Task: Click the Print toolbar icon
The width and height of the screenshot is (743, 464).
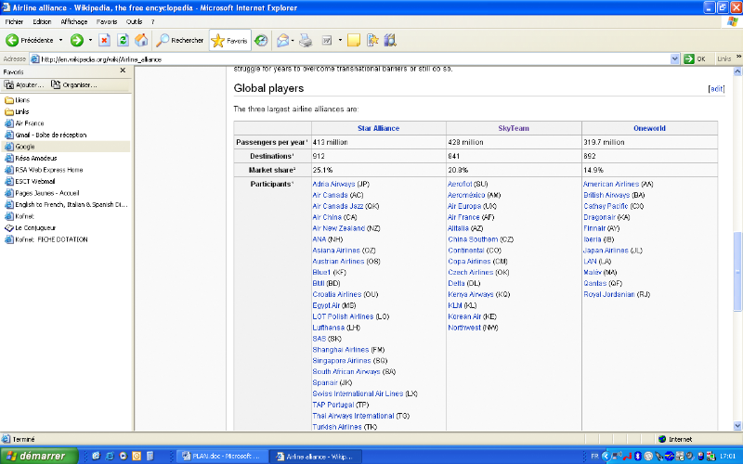Action: tap(306, 40)
